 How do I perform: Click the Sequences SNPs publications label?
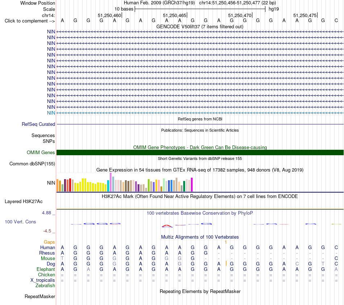pos(43,138)
